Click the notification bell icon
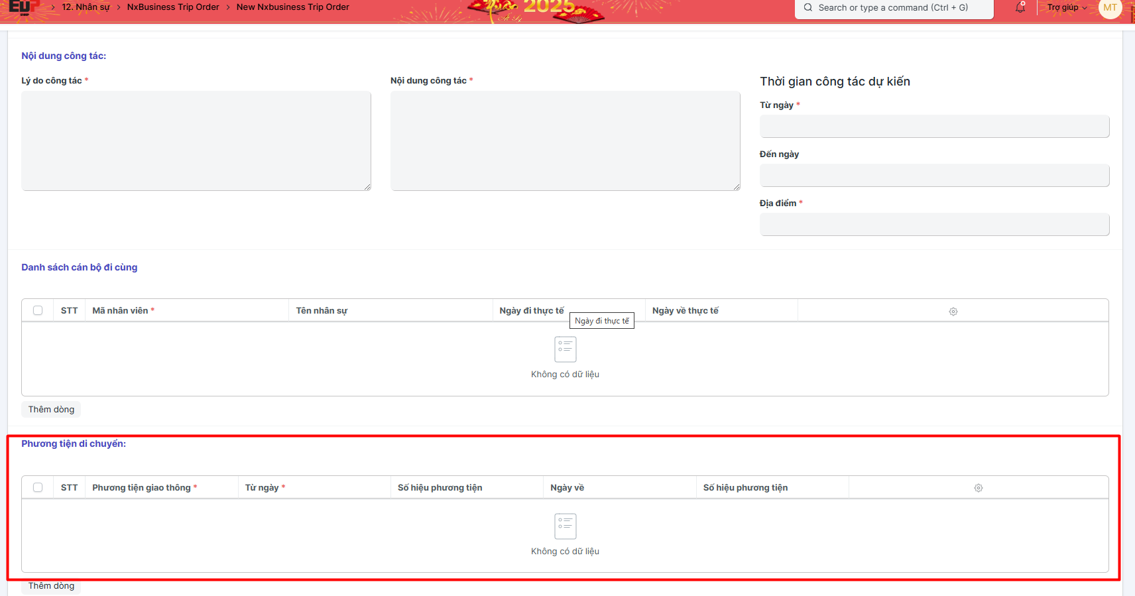This screenshot has width=1135, height=596. pos(1020,8)
